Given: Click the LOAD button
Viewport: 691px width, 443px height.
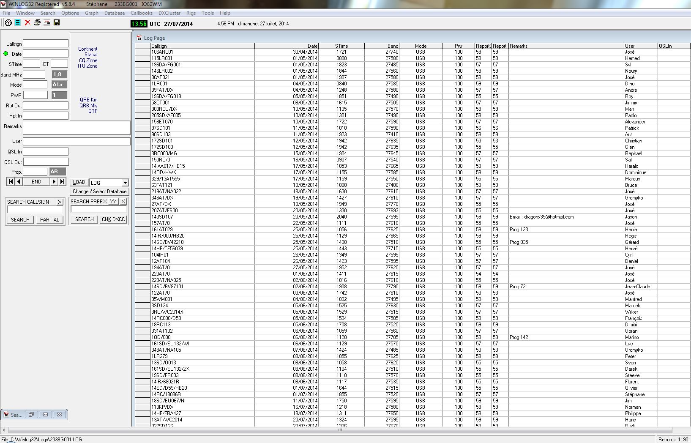Looking at the screenshot, I should [x=79, y=182].
